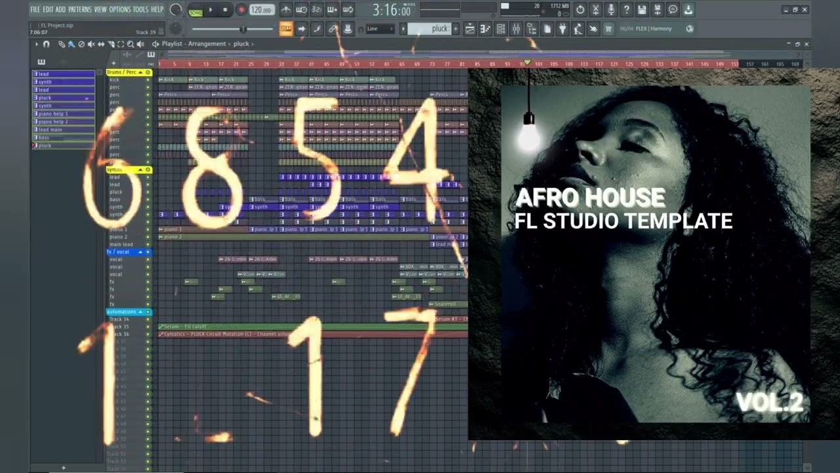Click the master volume knob
Viewport: 840px width, 473px height.
(x=175, y=9)
